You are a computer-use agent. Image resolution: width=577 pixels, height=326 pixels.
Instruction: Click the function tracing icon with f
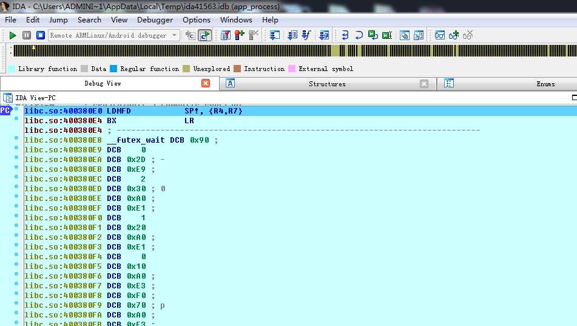coord(306,35)
